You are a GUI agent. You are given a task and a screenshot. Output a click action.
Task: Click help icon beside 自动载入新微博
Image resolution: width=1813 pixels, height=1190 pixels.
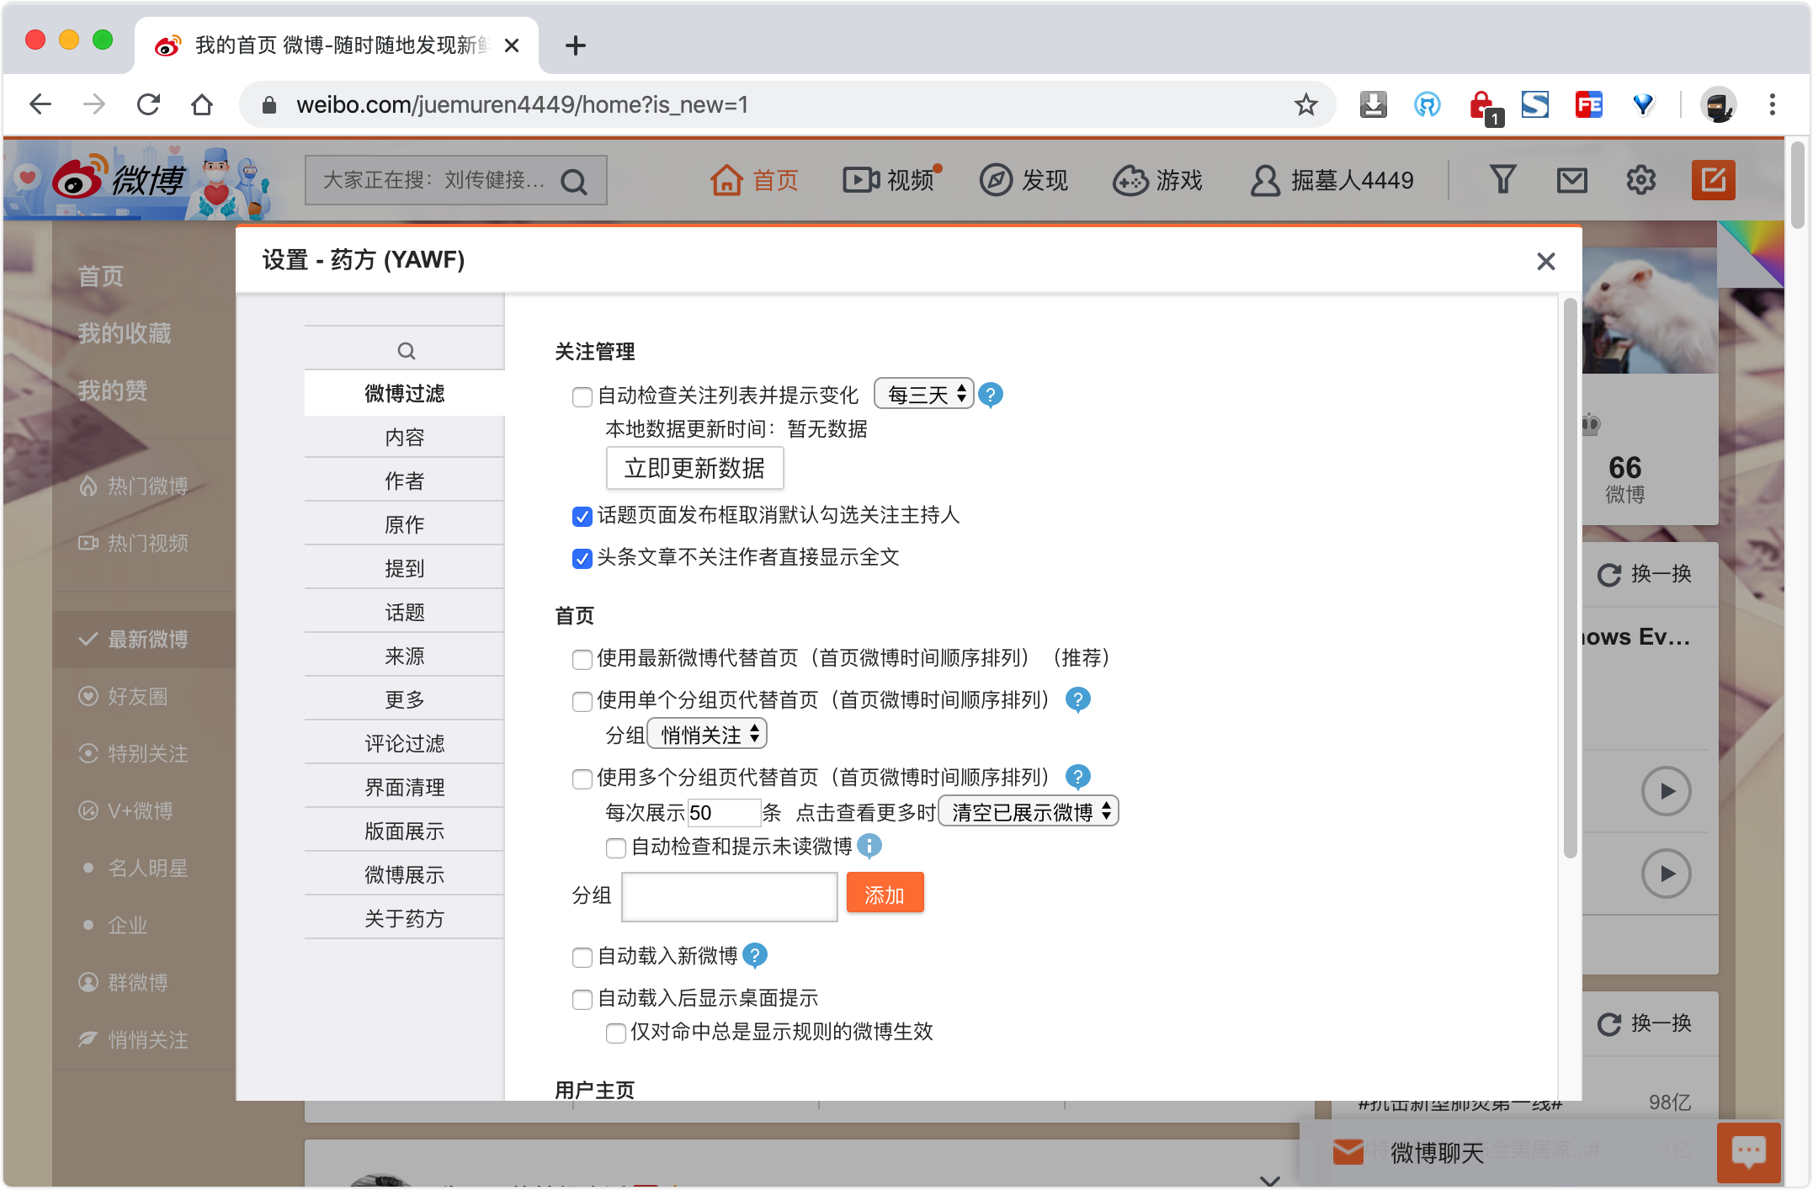[755, 955]
